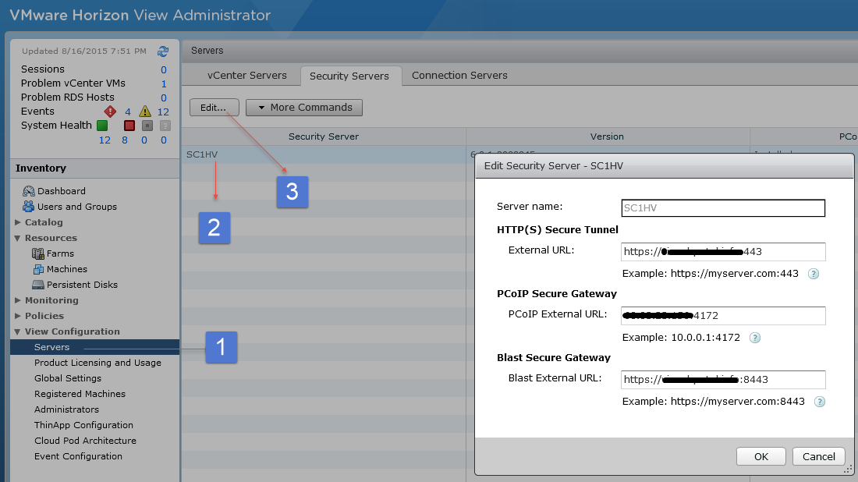
Task: Expand the Policies tree node
Action: pyautogui.click(x=17, y=316)
